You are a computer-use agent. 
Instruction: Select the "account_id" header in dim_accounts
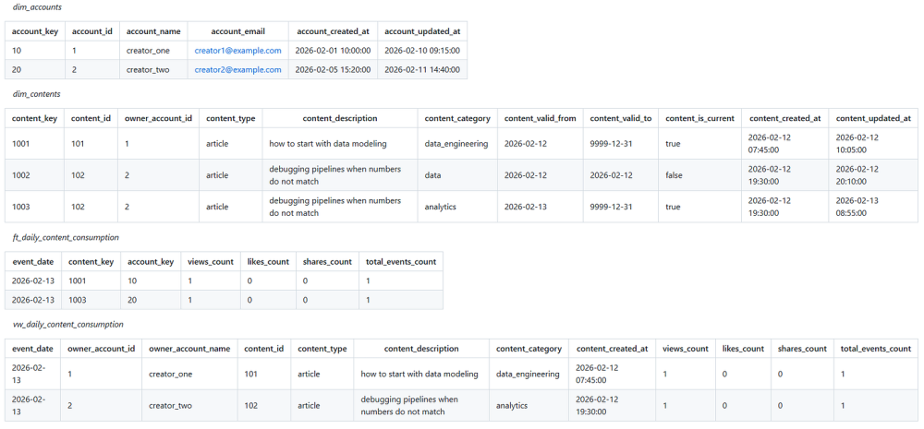pos(91,31)
